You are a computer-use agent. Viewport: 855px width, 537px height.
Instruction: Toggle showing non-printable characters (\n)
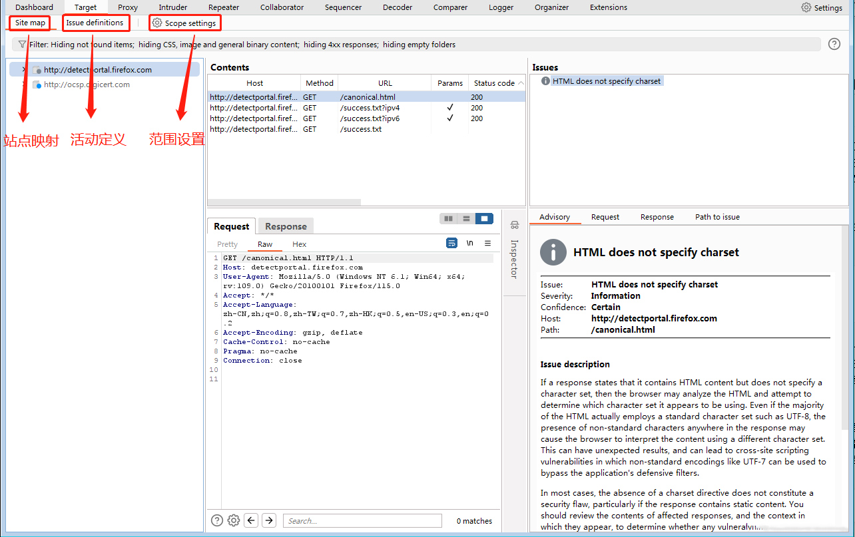(470, 244)
